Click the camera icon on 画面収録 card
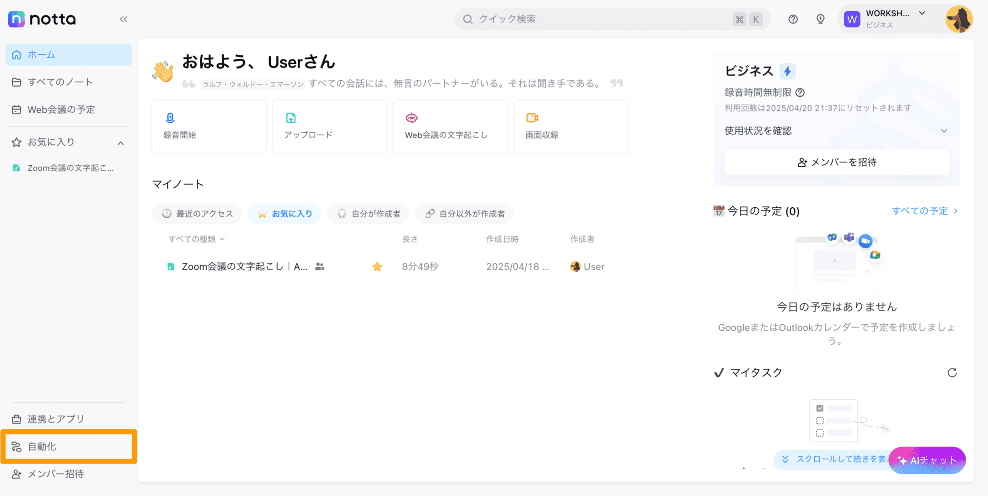 point(532,118)
